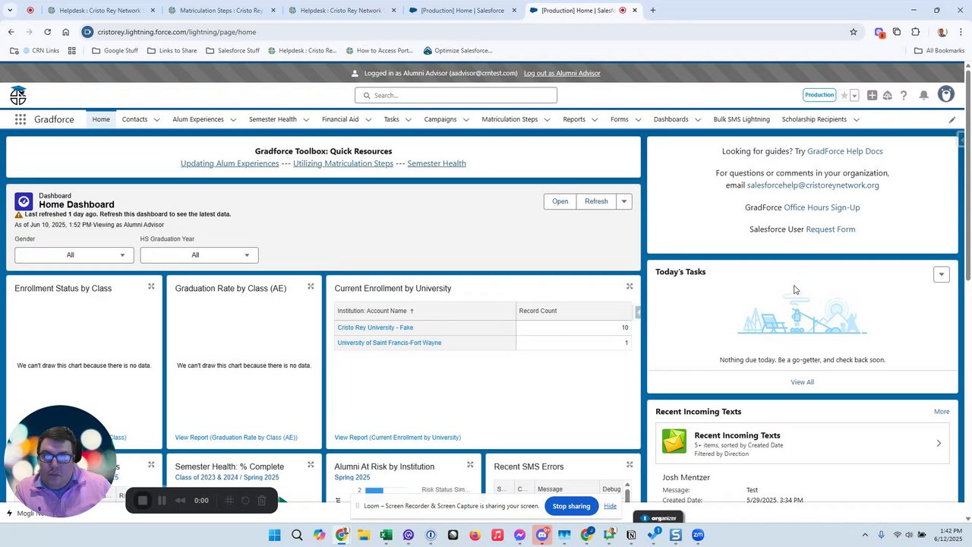Open the user profile avatar
Image resolution: width=972 pixels, height=547 pixels.
[945, 94]
